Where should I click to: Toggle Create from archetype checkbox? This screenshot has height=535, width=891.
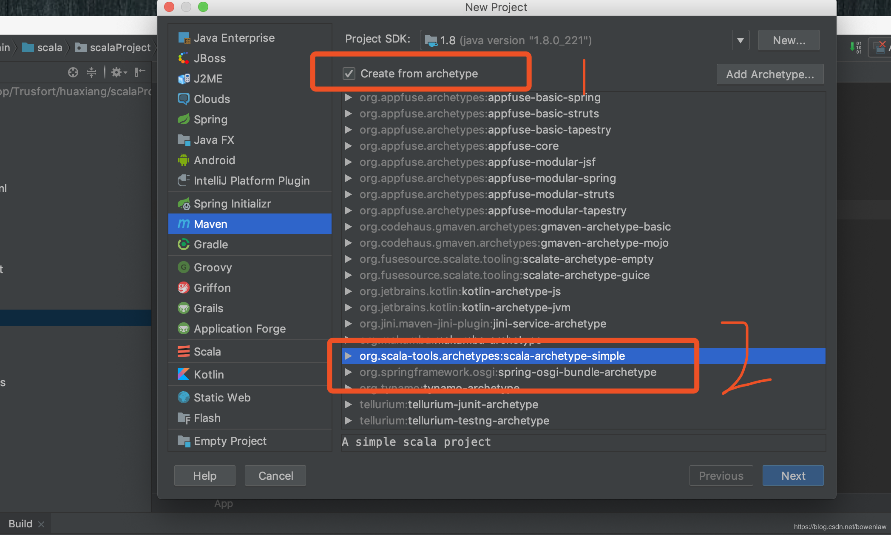coord(349,74)
